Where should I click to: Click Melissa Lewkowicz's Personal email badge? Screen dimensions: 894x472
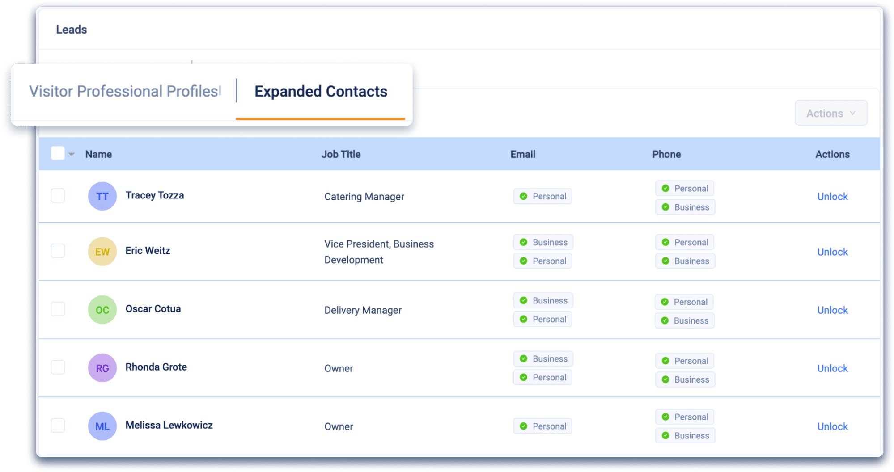click(x=542, y=426)
